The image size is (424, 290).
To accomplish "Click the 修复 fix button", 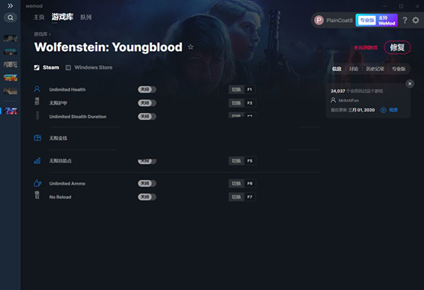I will coord(397,47).
